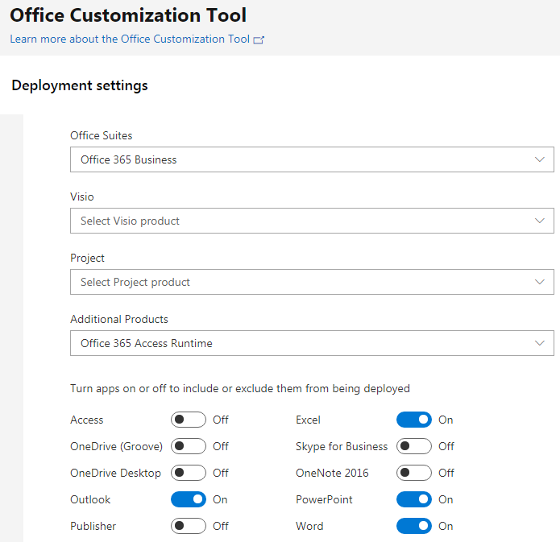This screenshot has width=560, height=542.
Task: Open the Select Visio product dropdown
Action: [x=312, y=221]
